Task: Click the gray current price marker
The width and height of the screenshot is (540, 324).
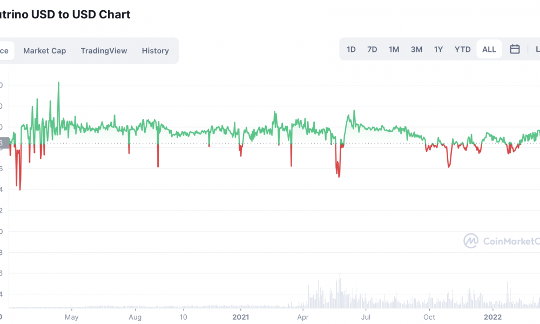Action: click(x=4, y=143)
